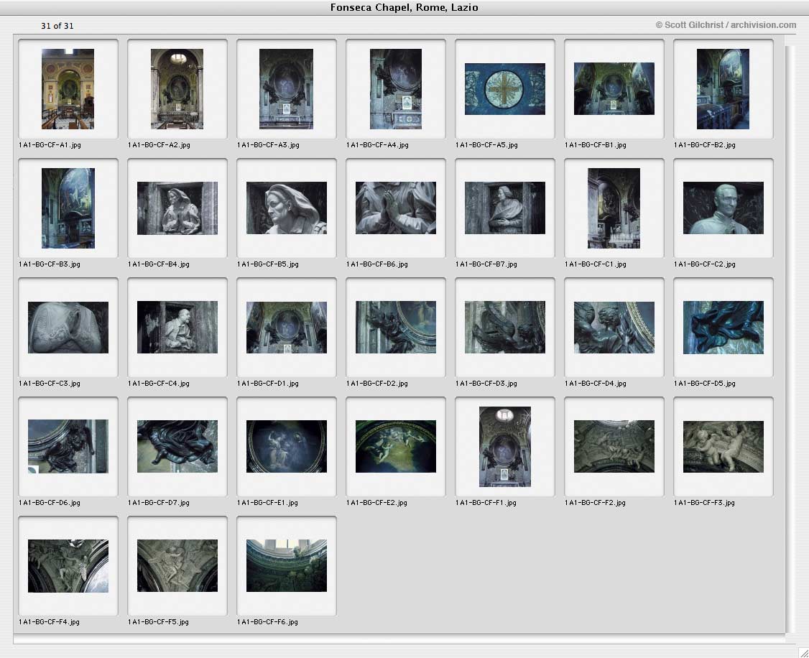809x658 pixels.
Task: Select thumbnail 1A1-BG-CF-C3.jpg
Action: click(x=68, y=328)
